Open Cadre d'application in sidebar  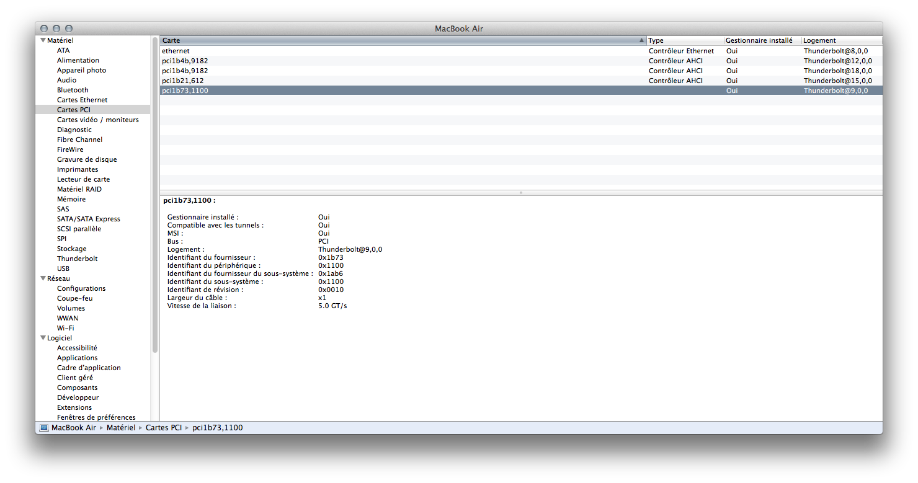[89, 368]
